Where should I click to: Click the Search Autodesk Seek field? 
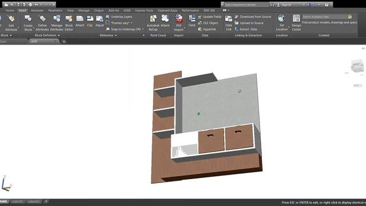(325, 17)
